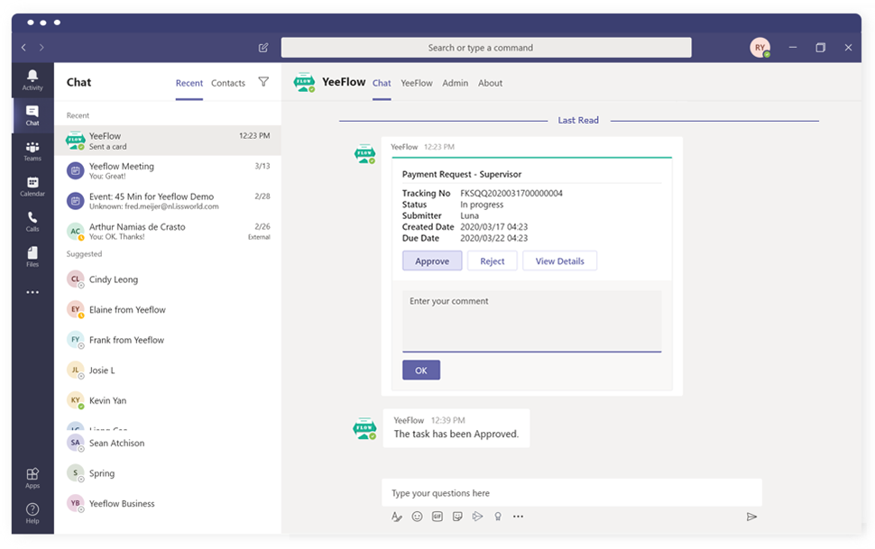The height and width of the screenshot is (549, 875).
Task: Open Chat in the left rail
Action: coord(32,114)
